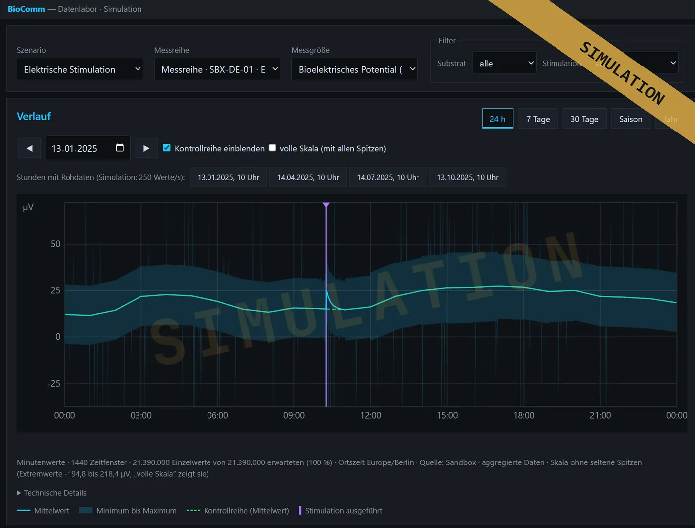Screen dimensions: 695x528
Task: Switch to the 7 Tage tab
Action: point(538,119)
